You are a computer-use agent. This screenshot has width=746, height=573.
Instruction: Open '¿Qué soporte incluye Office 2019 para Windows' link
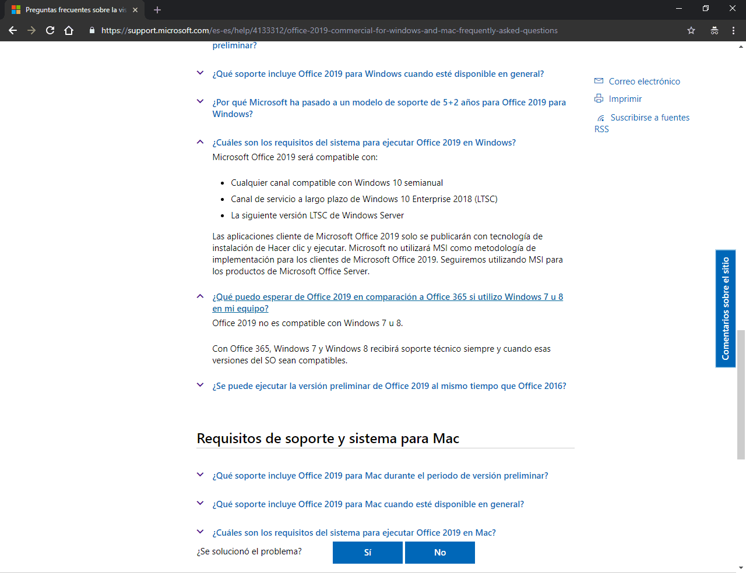(x=378, y=74)
